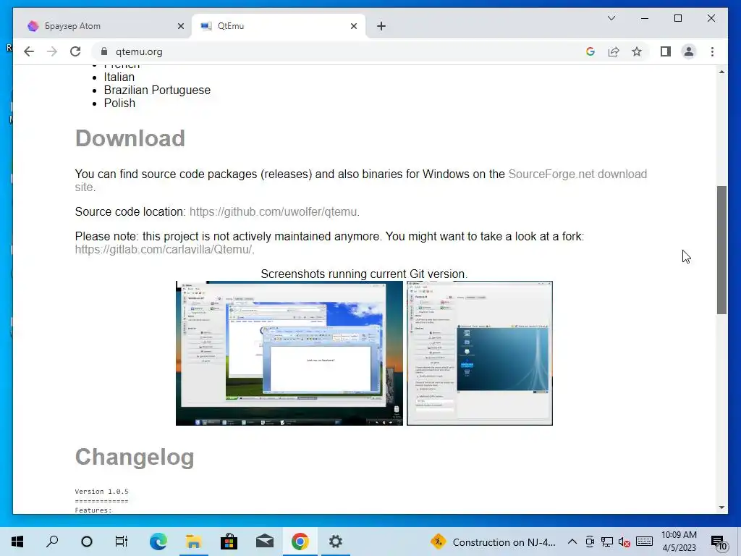Open Microsoft Store from taskbar
Screen dimensions: 741x556
229,542
